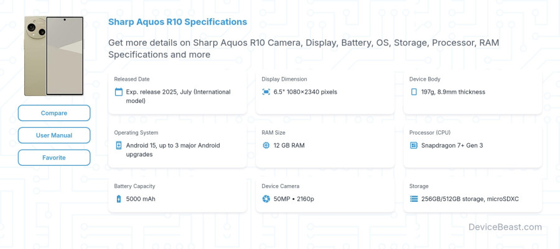
Task: Click the device body phone outline icon
Action: click(x=414, y=92)
